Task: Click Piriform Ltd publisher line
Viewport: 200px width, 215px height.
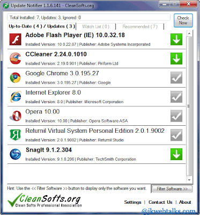Action: 72,63
